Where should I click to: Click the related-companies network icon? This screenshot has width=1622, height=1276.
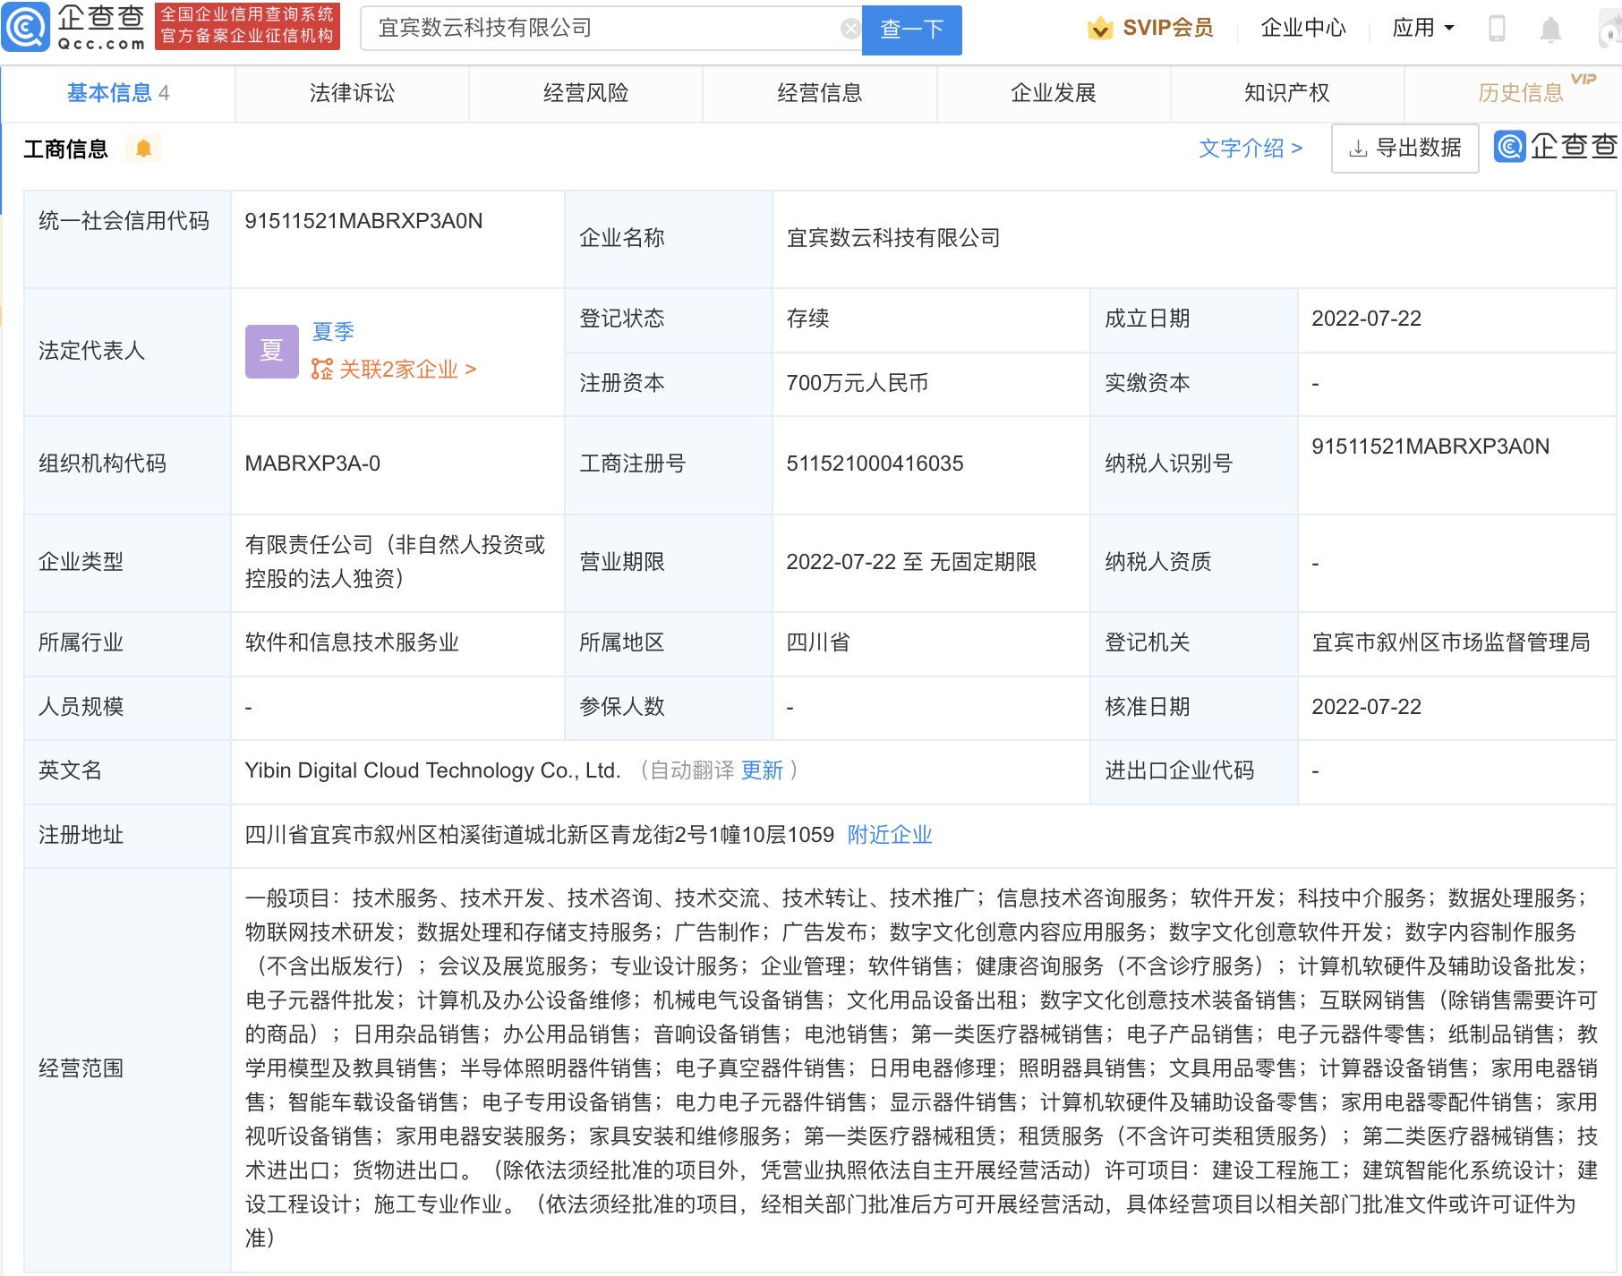click(x=322, y=369)
